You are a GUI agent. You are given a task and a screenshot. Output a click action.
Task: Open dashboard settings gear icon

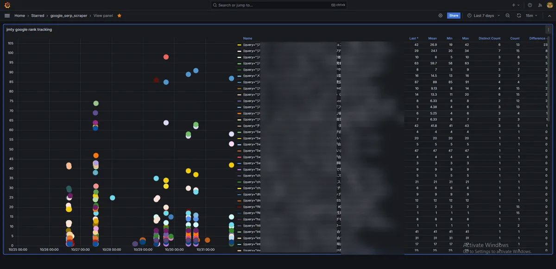tap(441, 15)
